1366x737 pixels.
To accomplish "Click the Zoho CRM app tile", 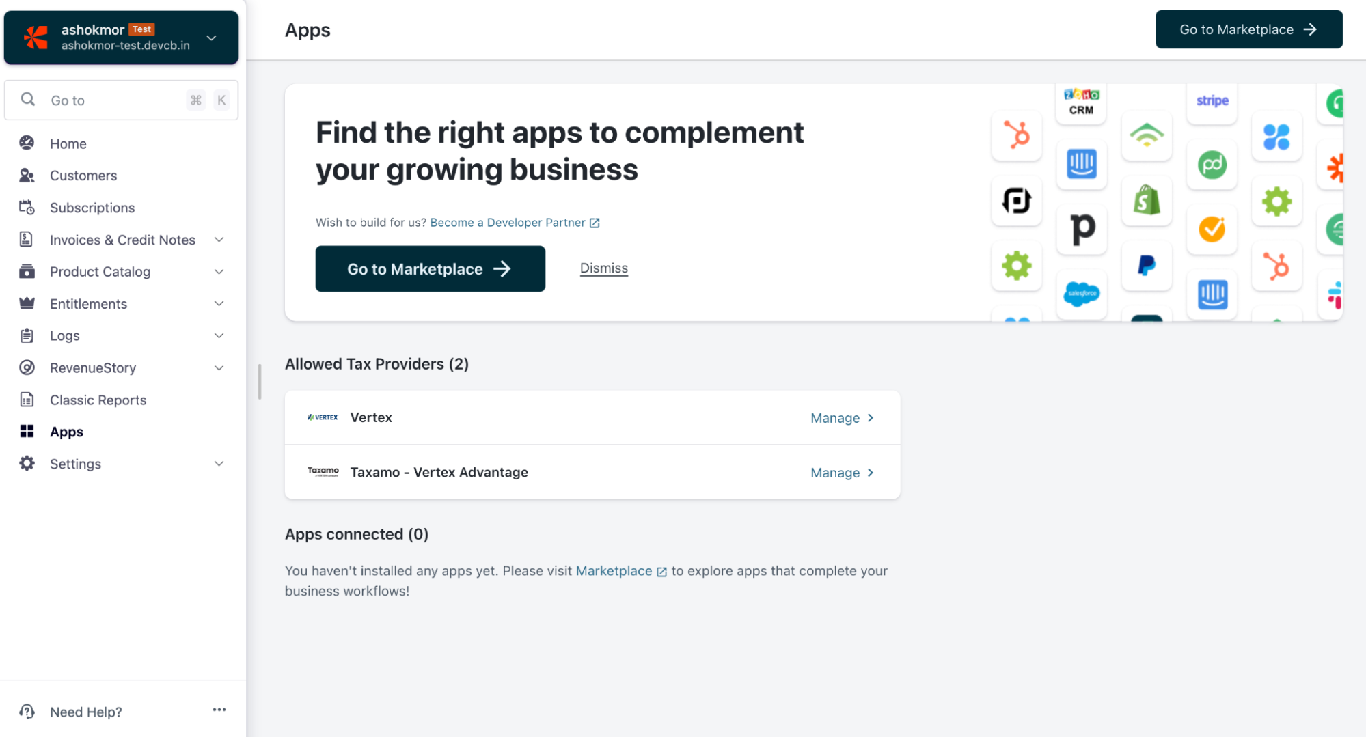I will pos(1081,103).
